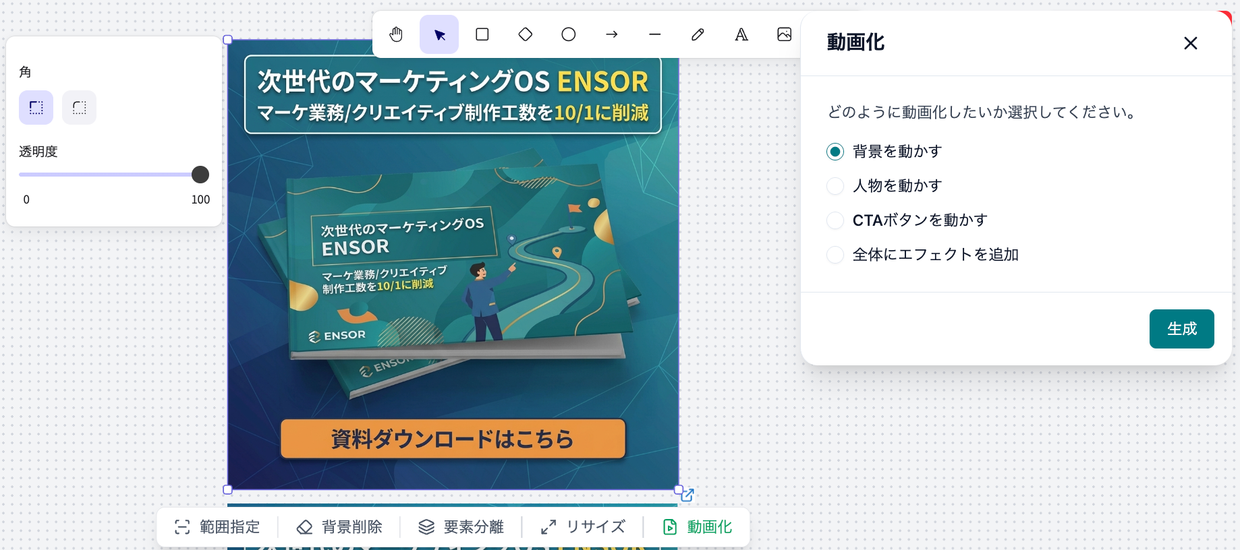Click the ENSOR banner image on canvas
The width and height of the screenshot is (1240, 550).
pyautogui.click(x=453, y=265)
